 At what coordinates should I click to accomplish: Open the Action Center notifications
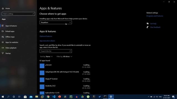pyautogui.click(x=173, y=97)
